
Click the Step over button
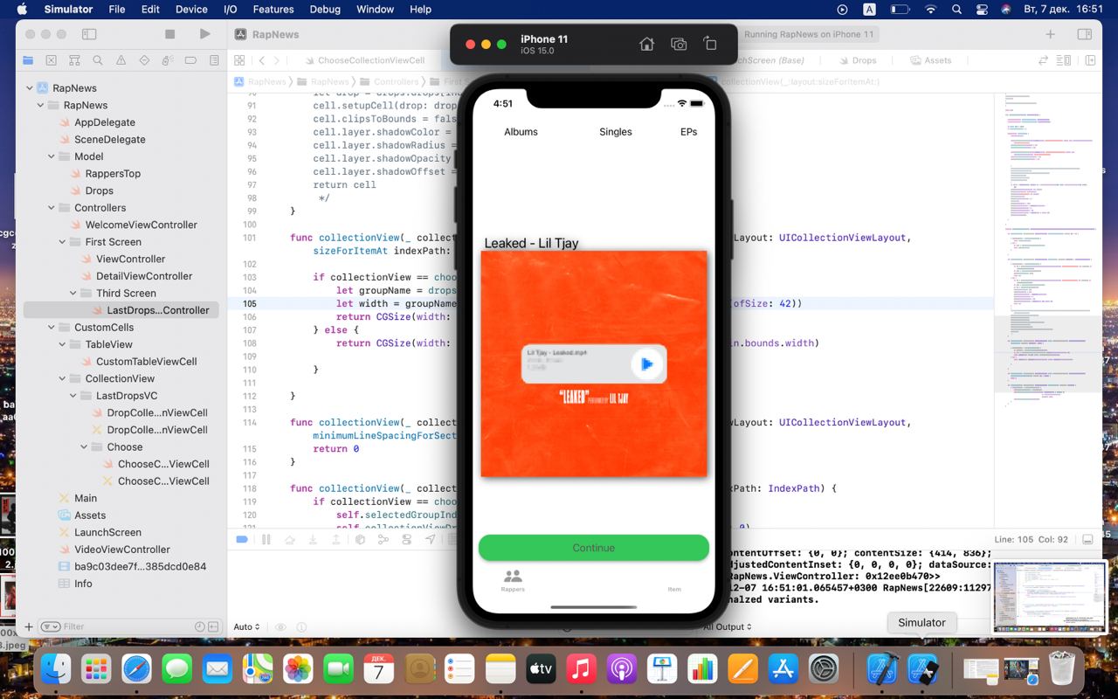(290, 540)
